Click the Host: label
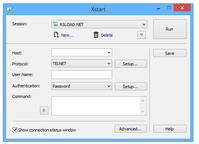The width and height of the screenshot is (199, 144). pos(17,53)
